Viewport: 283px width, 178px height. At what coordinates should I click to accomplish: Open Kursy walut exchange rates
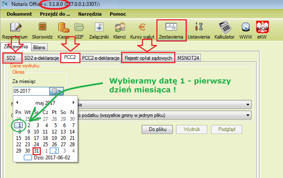click(142, 31)
